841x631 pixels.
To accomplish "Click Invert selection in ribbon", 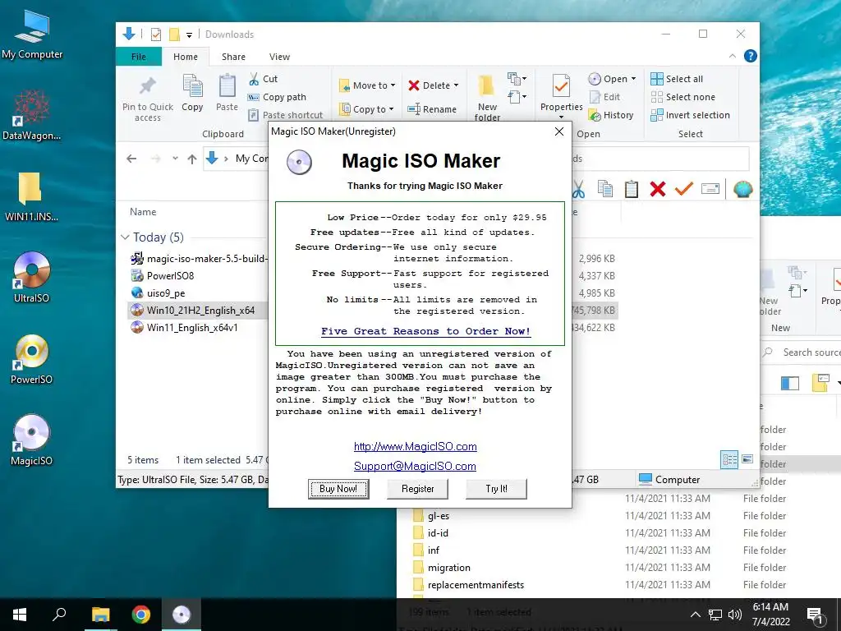I will tap(690, 115).
